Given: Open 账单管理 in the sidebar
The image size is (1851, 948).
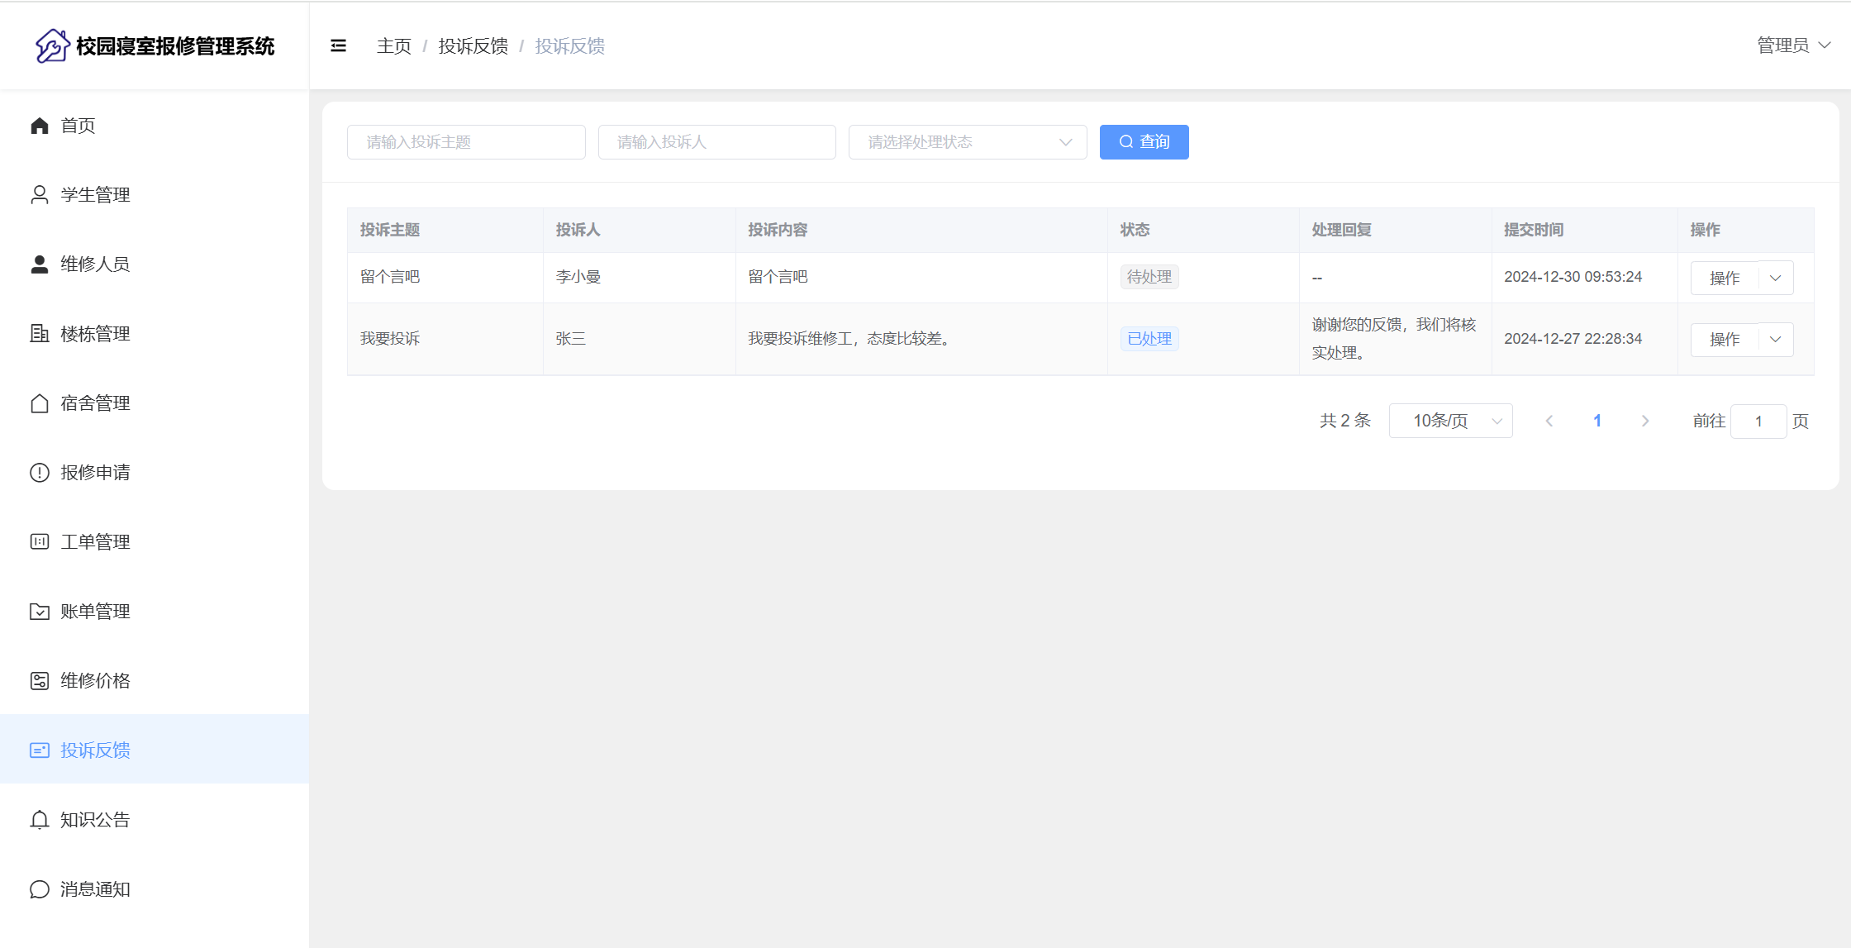Looking at the screenshot, I should pos(95,612).
